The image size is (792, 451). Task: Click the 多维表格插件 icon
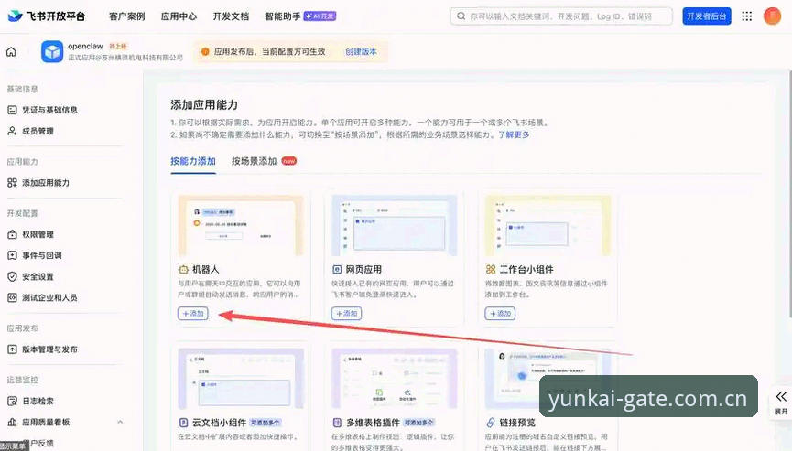click(x=337, y=423)
